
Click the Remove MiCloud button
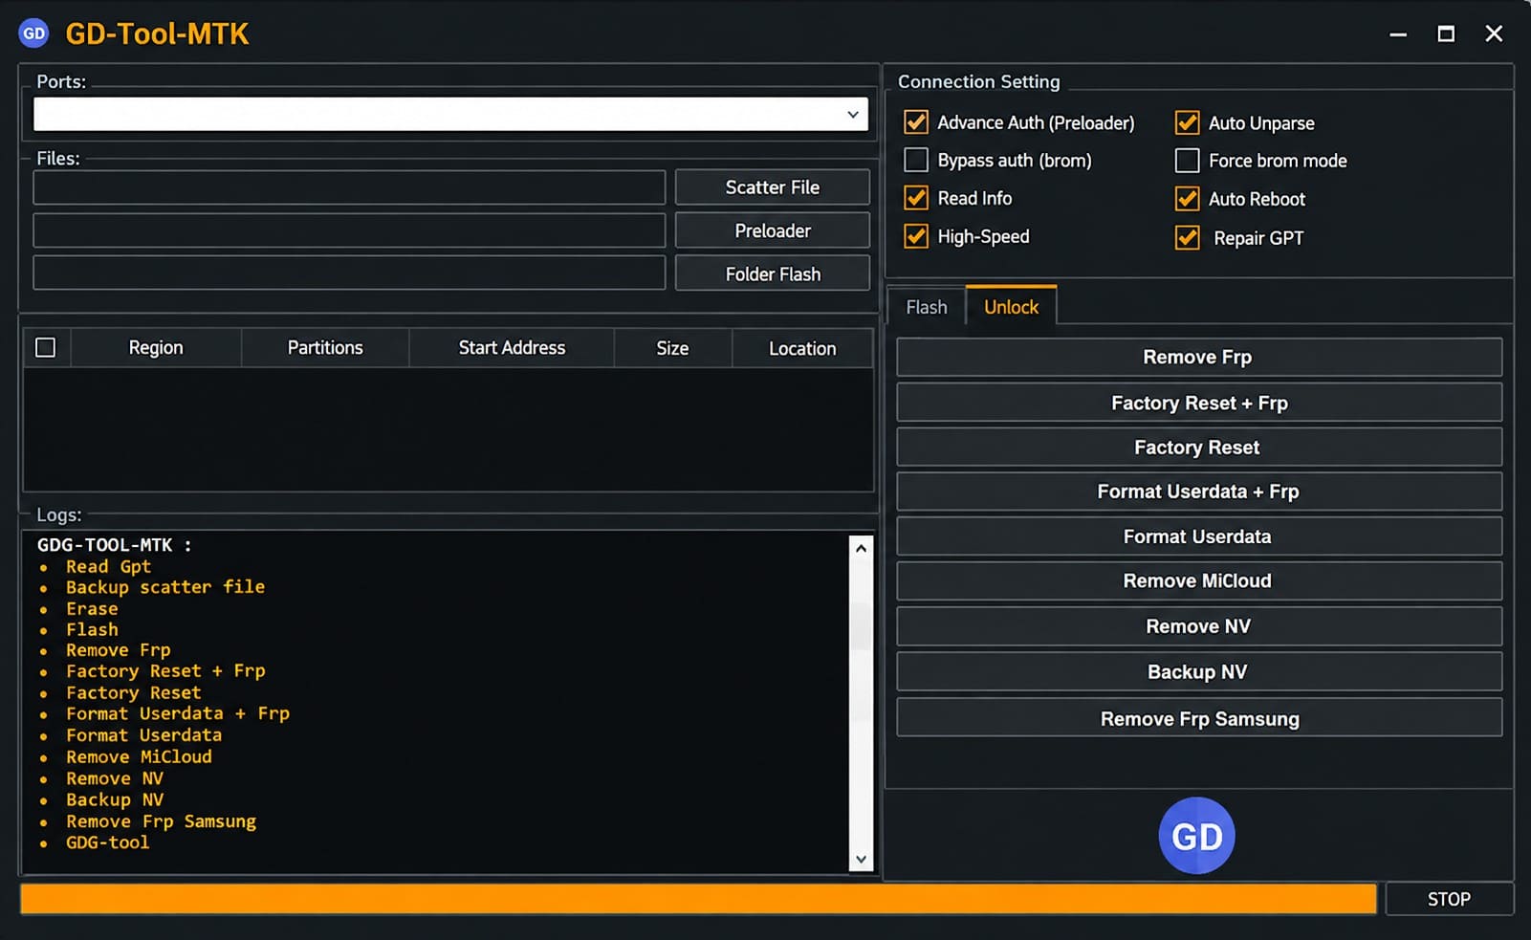[1199, 580]
